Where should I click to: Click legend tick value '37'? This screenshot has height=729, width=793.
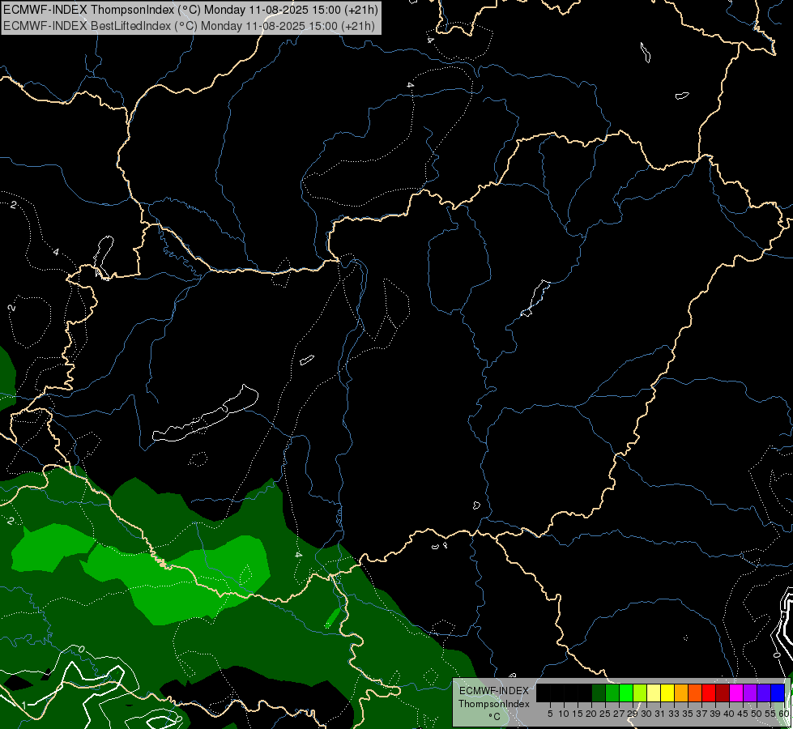point(702,714)
